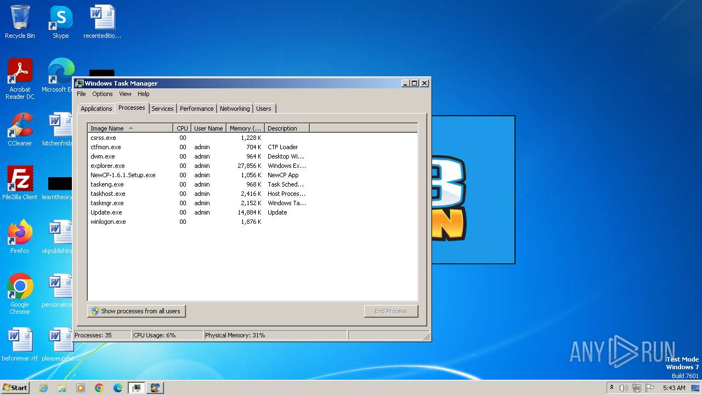The height and width of the screenshot is (395, 702).
Task: Click Show processes from all users
Action: 136,311
